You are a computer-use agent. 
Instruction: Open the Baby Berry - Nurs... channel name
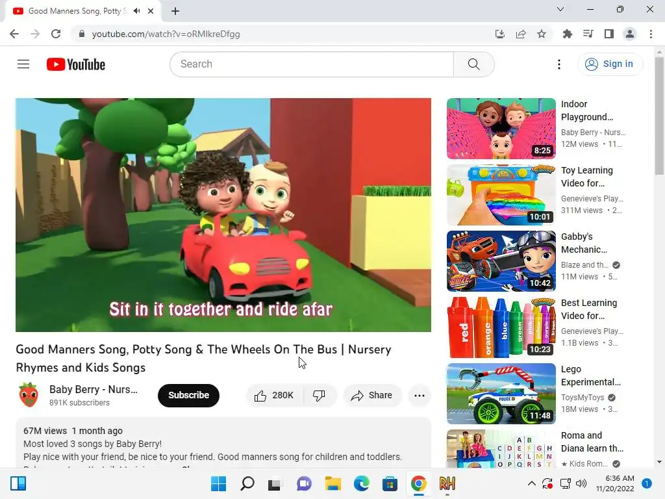point(94,390)
